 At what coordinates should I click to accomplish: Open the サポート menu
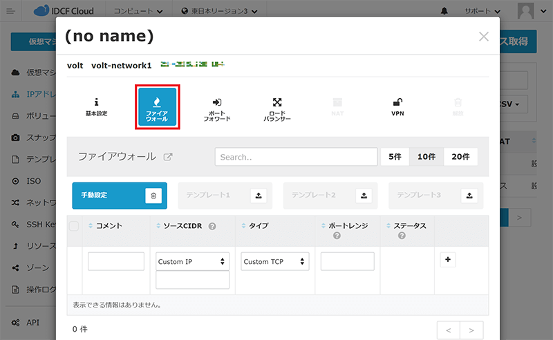pos(482,12)
